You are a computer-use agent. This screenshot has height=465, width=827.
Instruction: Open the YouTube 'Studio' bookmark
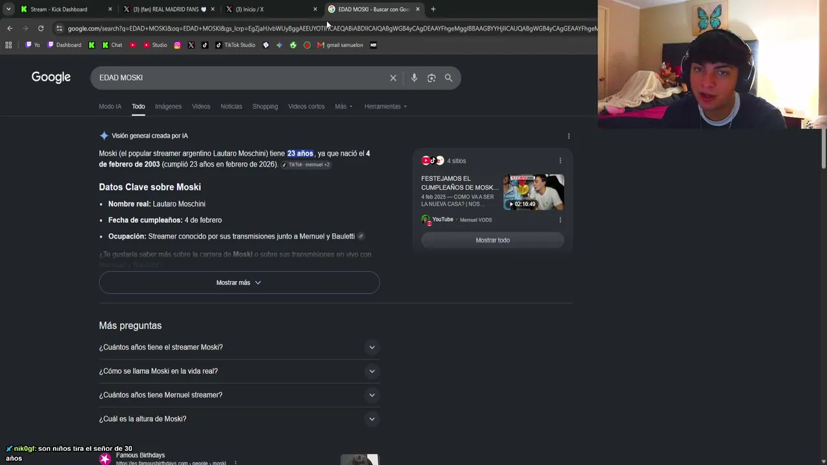click(x=155, y=45)
